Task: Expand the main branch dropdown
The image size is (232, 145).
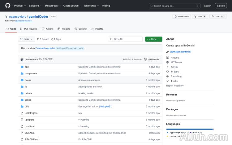Action: click(26, 39)
